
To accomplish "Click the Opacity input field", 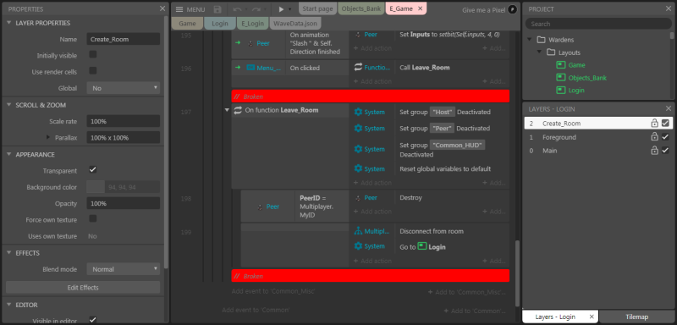I will (124, 203).
